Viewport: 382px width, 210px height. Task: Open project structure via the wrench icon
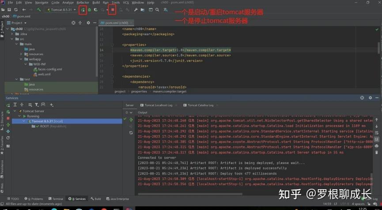[136, 10]
